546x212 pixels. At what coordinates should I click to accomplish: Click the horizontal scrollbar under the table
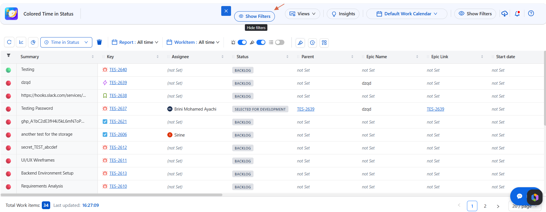(111, 195)
